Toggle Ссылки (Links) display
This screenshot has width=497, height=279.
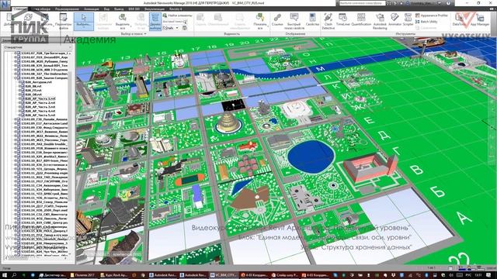pos(277,19)
